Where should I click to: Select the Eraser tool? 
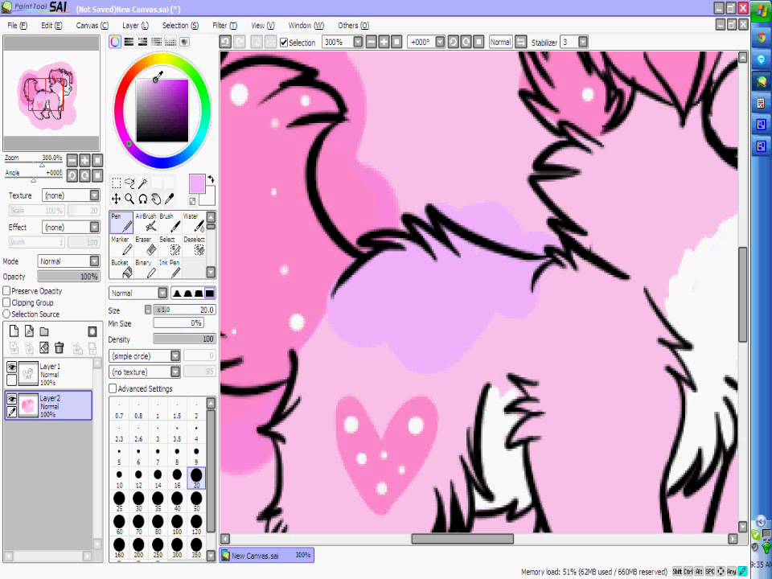146,246
